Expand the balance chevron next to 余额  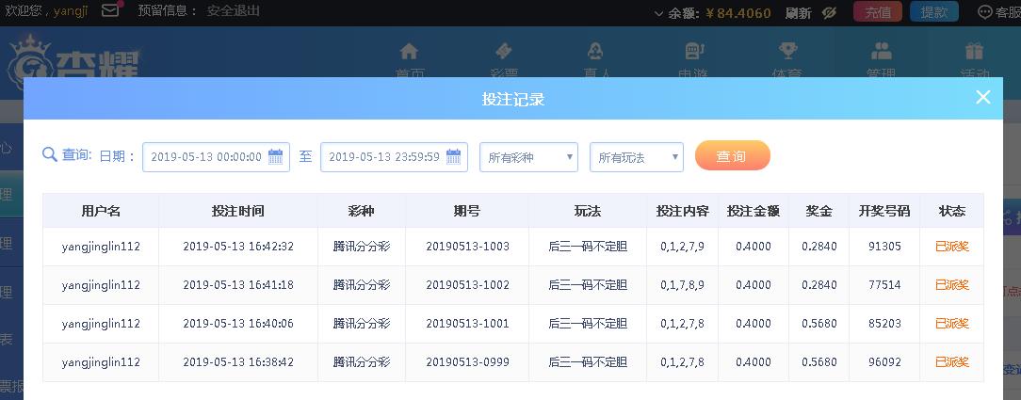pos(658,13)
